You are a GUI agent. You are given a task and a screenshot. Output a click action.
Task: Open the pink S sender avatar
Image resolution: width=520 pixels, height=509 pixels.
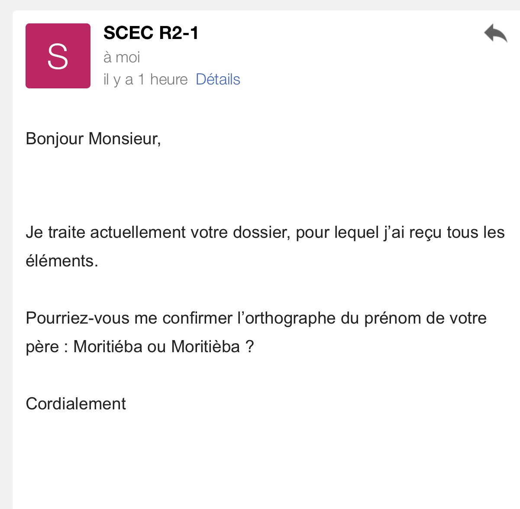click(x=58, y=56)
